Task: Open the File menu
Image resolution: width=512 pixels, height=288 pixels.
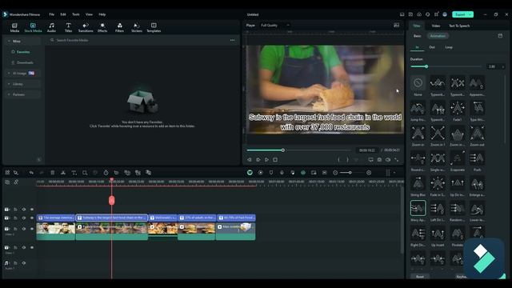Action: [51, 14]
